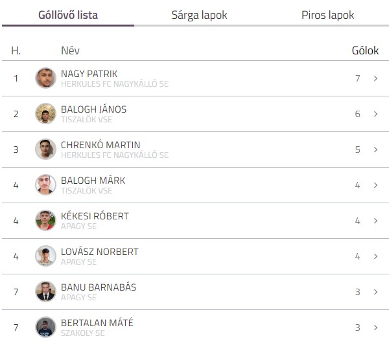Image resolution: width=389 pixels, height=343 pixels.
Task: Expand the chevron beside Balogh János's goals
Action: click(375, 114)
